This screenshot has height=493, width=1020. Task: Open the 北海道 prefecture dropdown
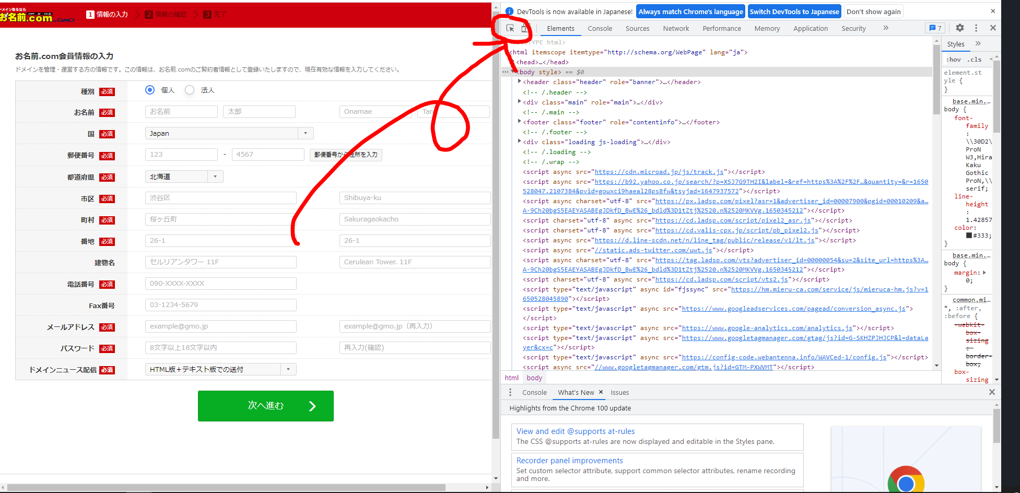(184, 177)
